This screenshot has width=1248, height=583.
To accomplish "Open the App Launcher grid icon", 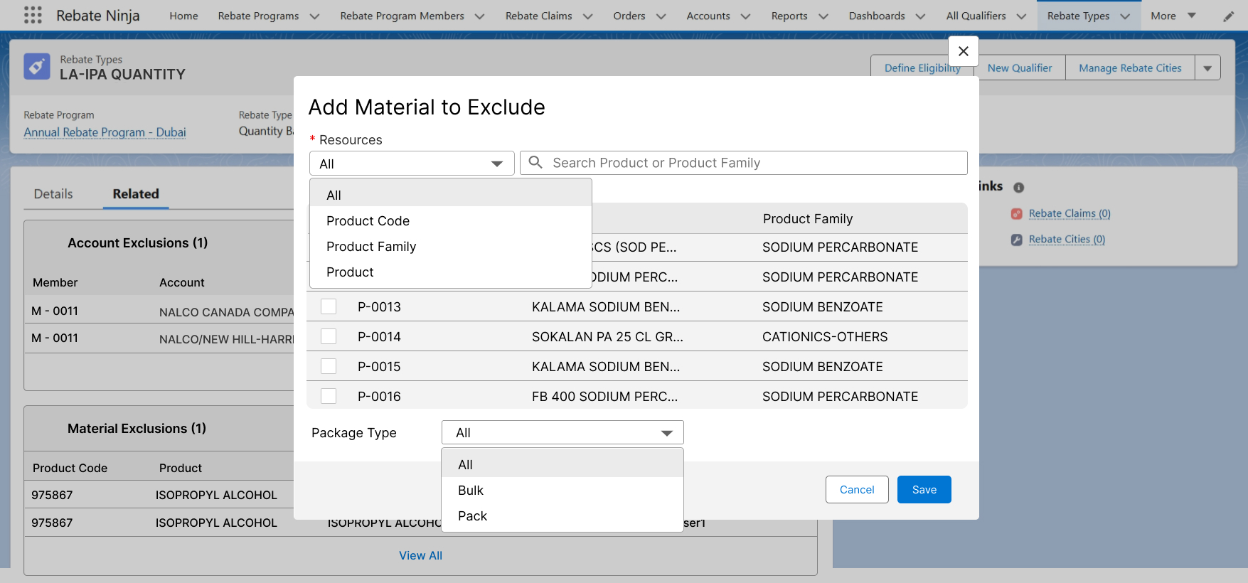I will 33,16.
